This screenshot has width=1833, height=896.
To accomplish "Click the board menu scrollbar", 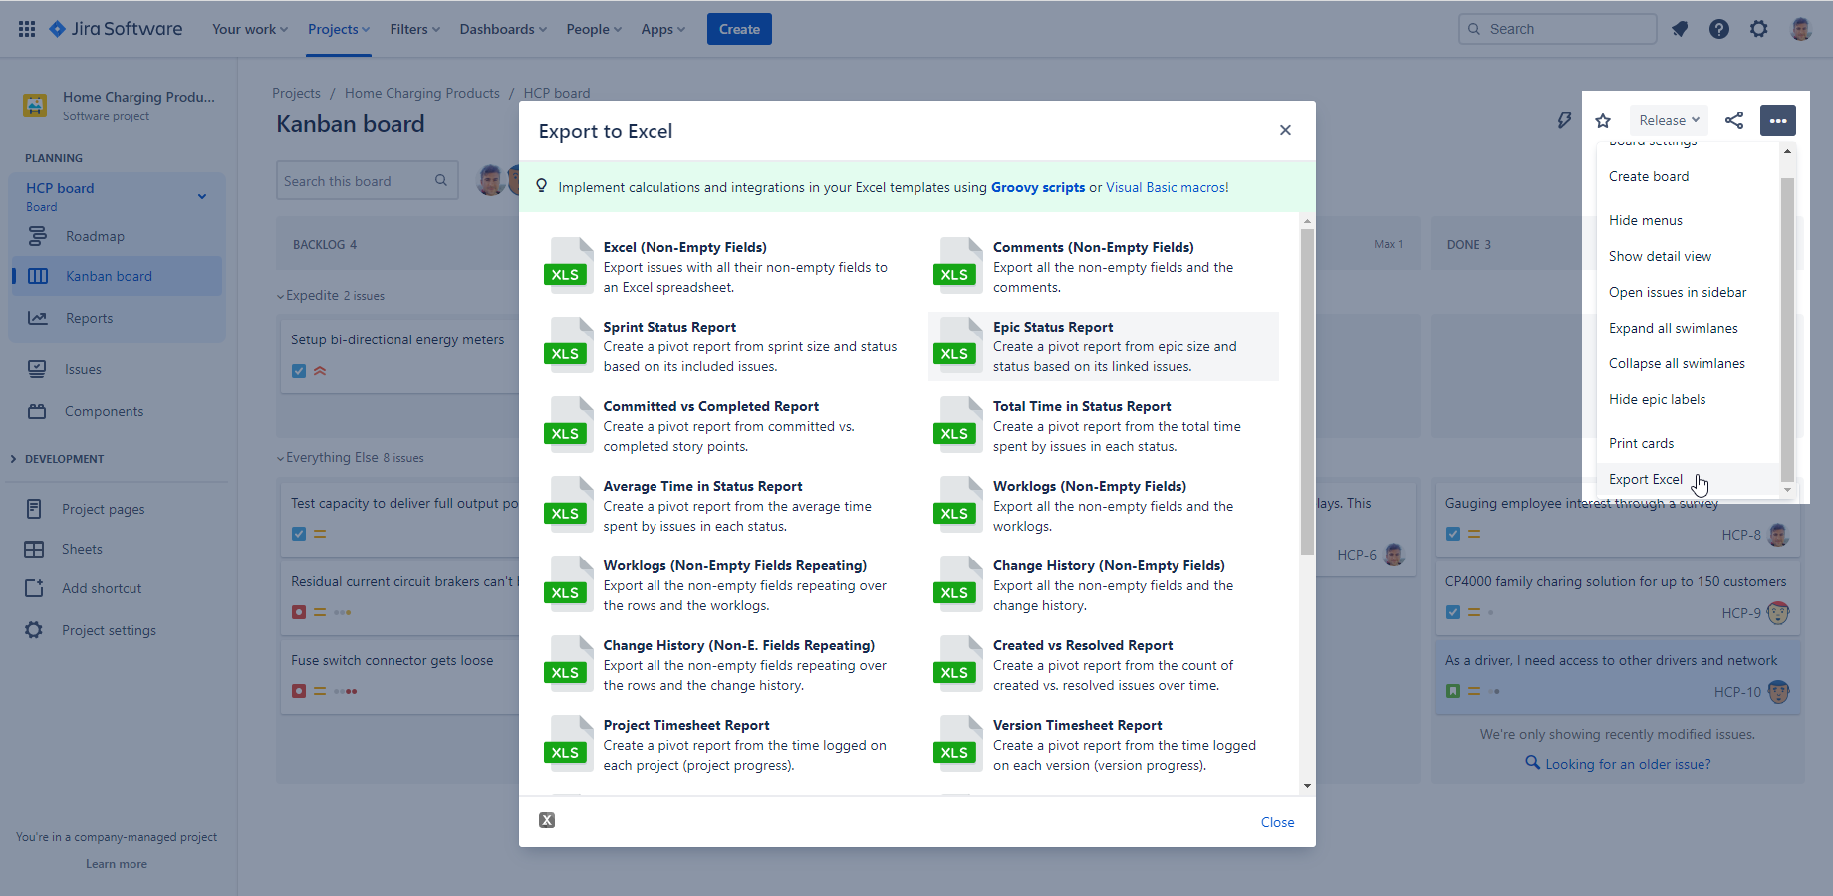I will point(1787,330).
